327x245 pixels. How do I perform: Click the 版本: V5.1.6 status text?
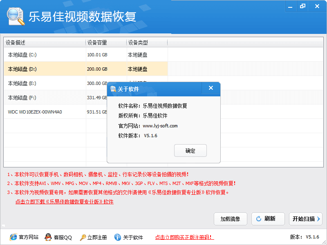click(305, 237)
